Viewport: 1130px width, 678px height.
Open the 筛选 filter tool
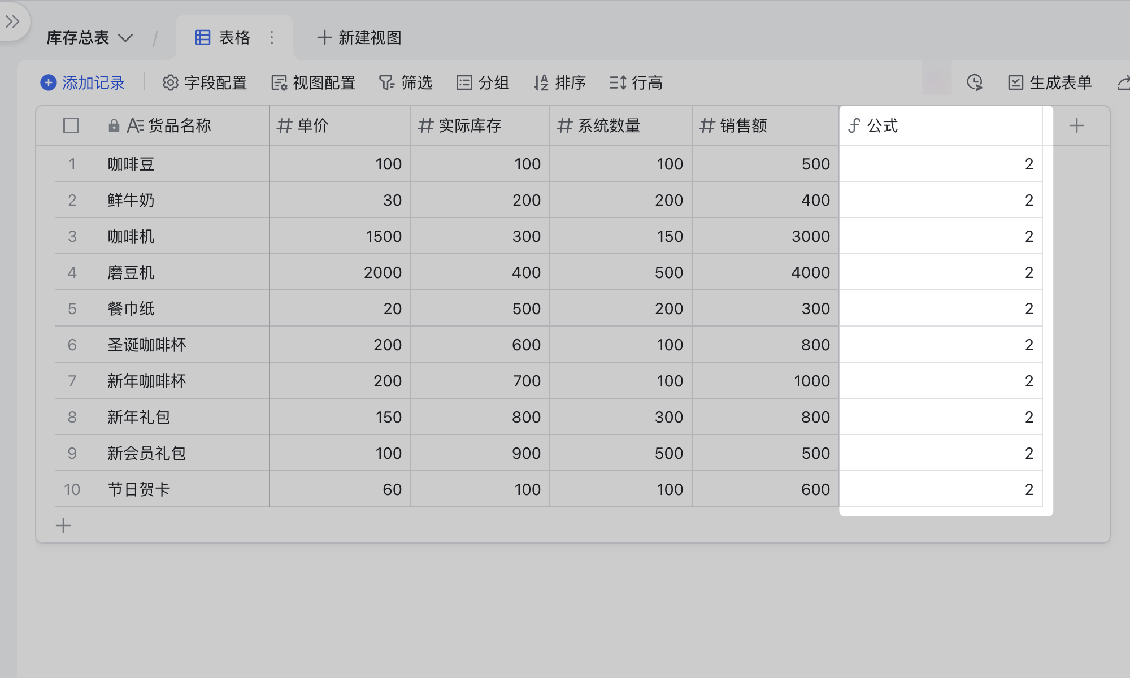[406, 82]
